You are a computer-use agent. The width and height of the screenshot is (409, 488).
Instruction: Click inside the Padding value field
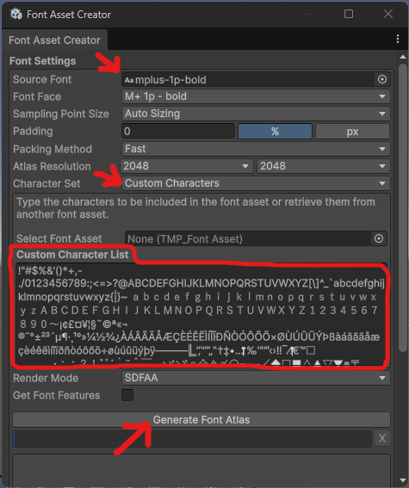[178, 131]
